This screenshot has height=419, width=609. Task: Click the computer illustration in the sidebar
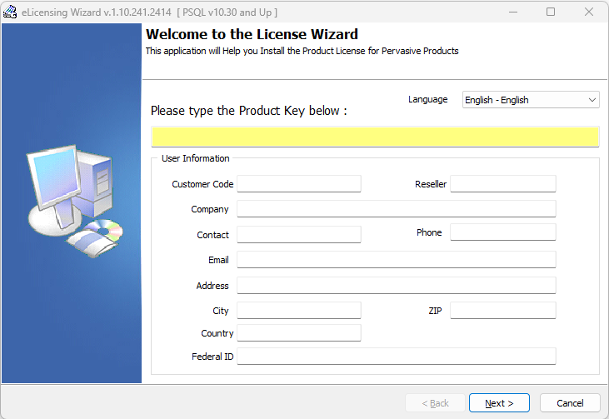[x=75, y=201]
